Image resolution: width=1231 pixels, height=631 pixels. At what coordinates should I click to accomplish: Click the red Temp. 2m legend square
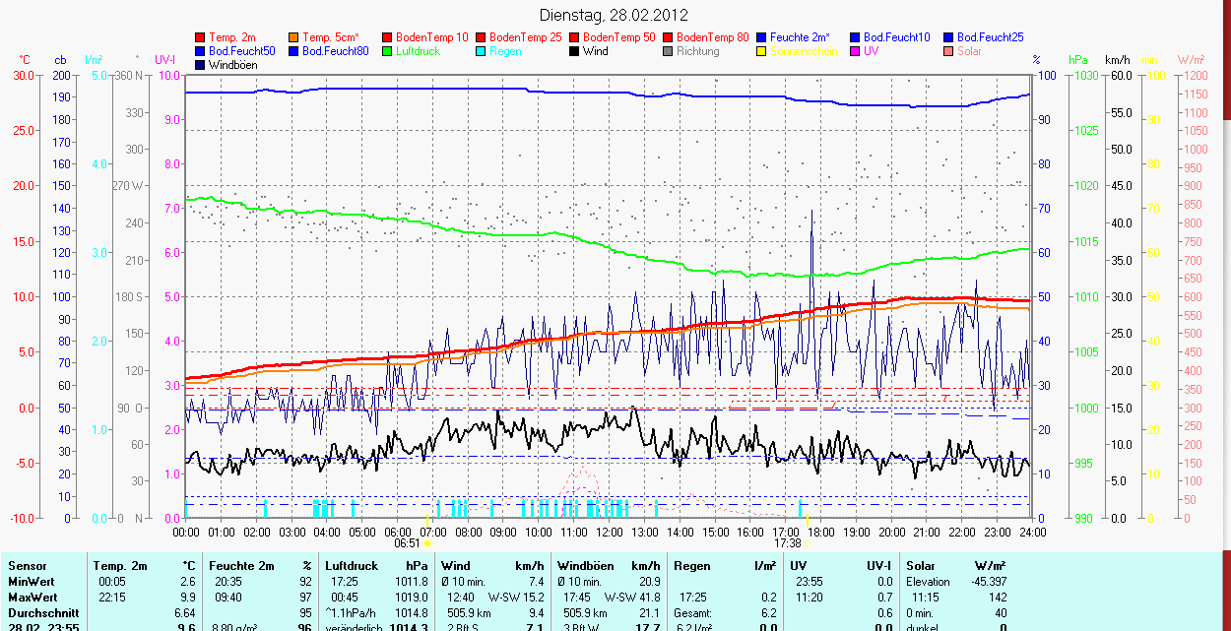(x=201, y=37)
